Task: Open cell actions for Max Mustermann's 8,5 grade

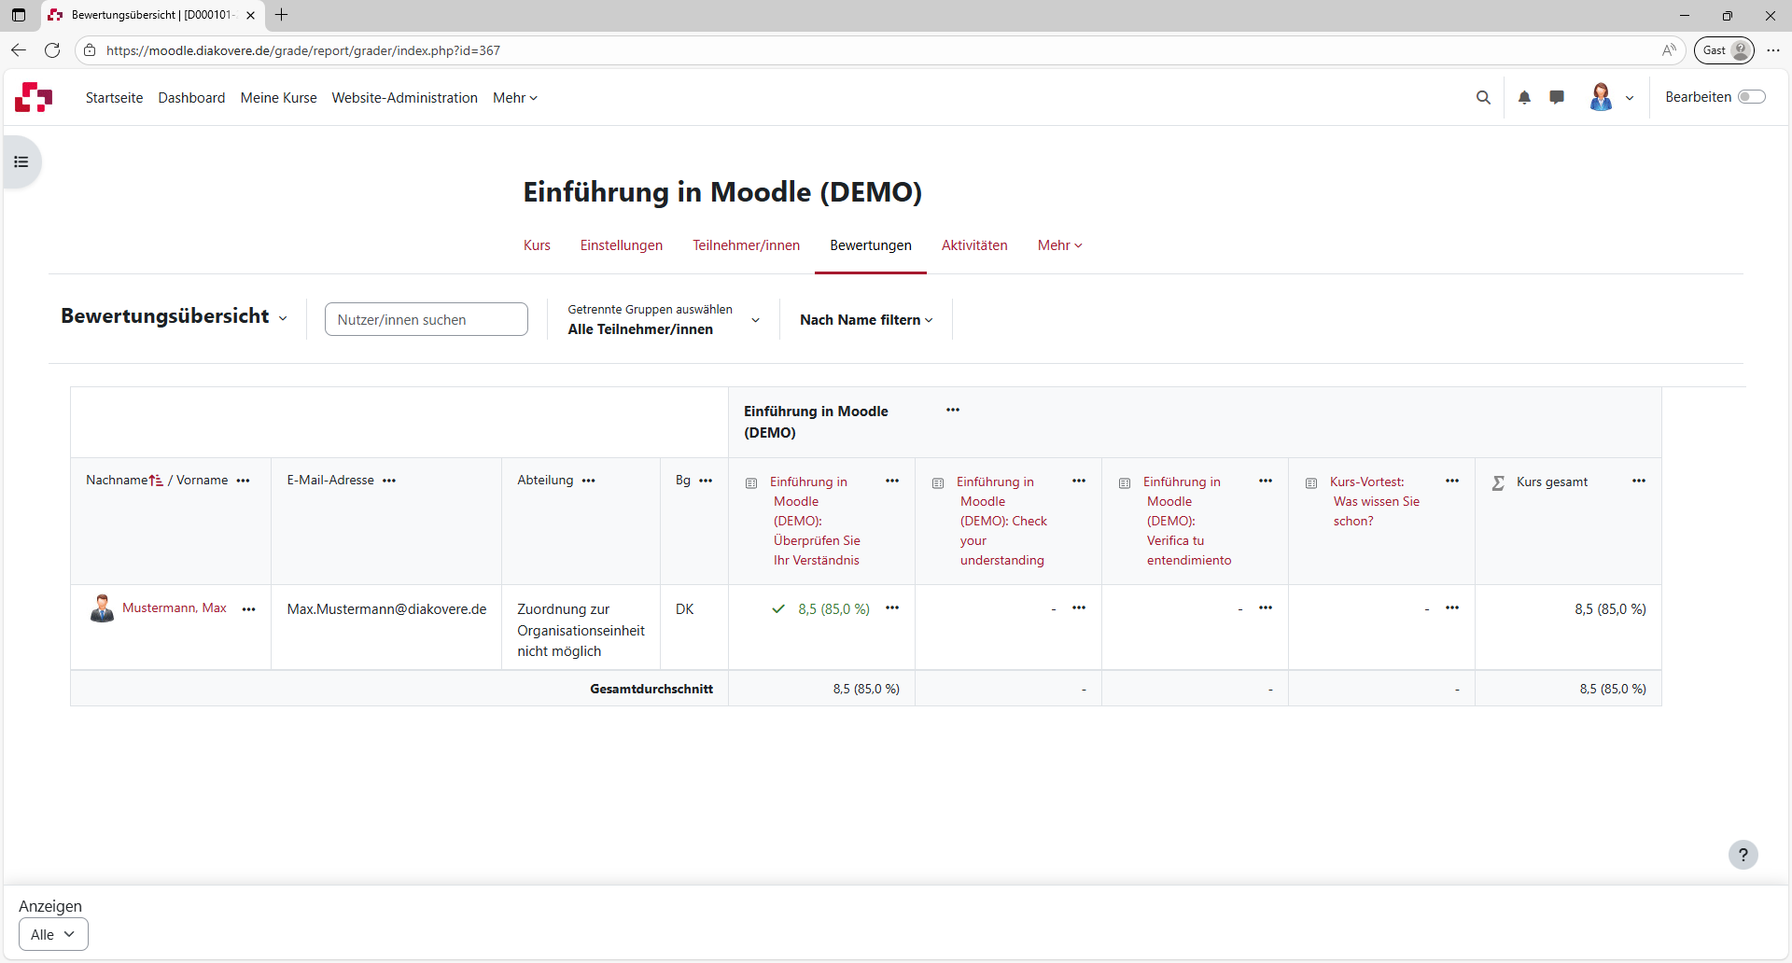Action: [x=892, y=608]
